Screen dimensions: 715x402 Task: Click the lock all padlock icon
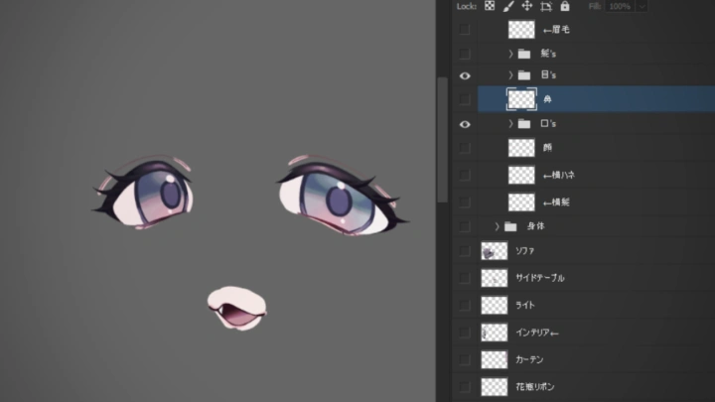[x=564, y=6]
